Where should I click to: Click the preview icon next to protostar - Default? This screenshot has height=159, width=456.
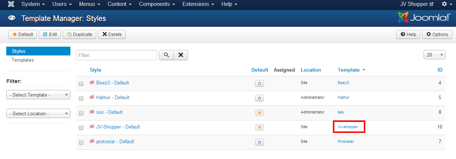click(92, 141)
